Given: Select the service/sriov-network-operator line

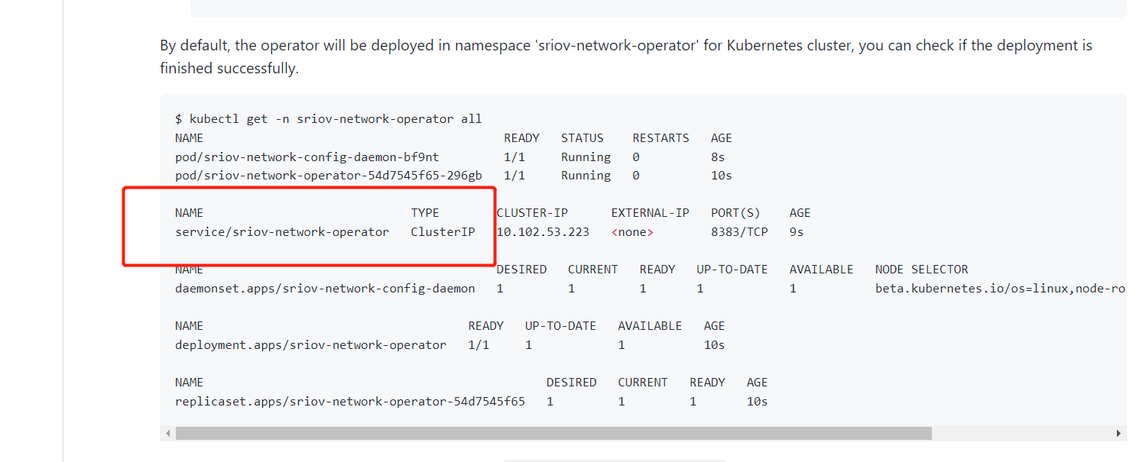Looking at the screenshot, I should 281,231.
